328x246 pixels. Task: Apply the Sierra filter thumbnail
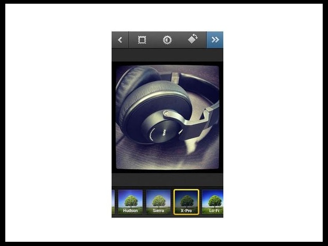158,202
